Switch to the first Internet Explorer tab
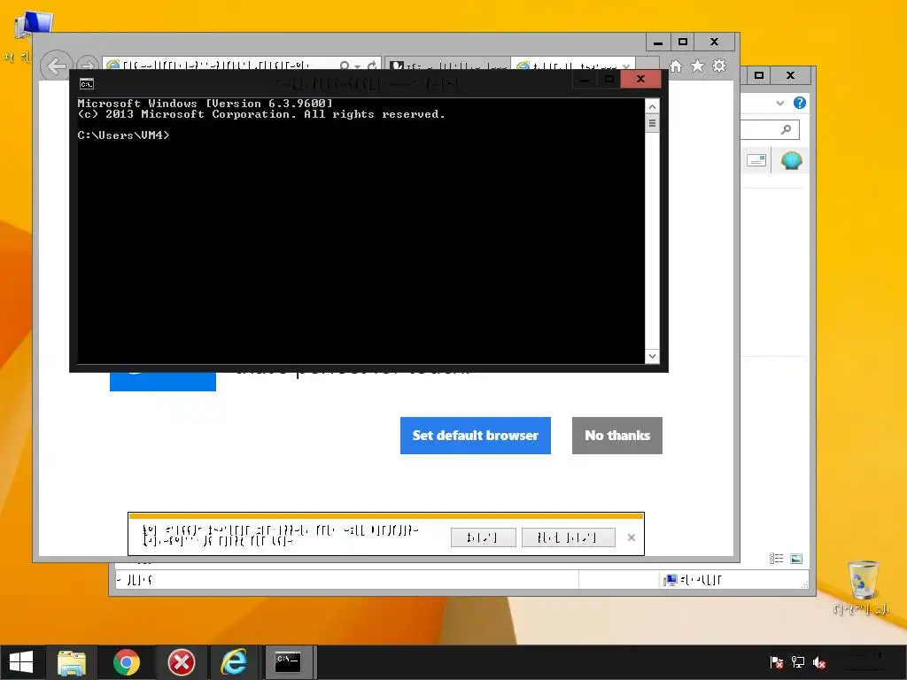The image size is (907, 680). [447, 66]
